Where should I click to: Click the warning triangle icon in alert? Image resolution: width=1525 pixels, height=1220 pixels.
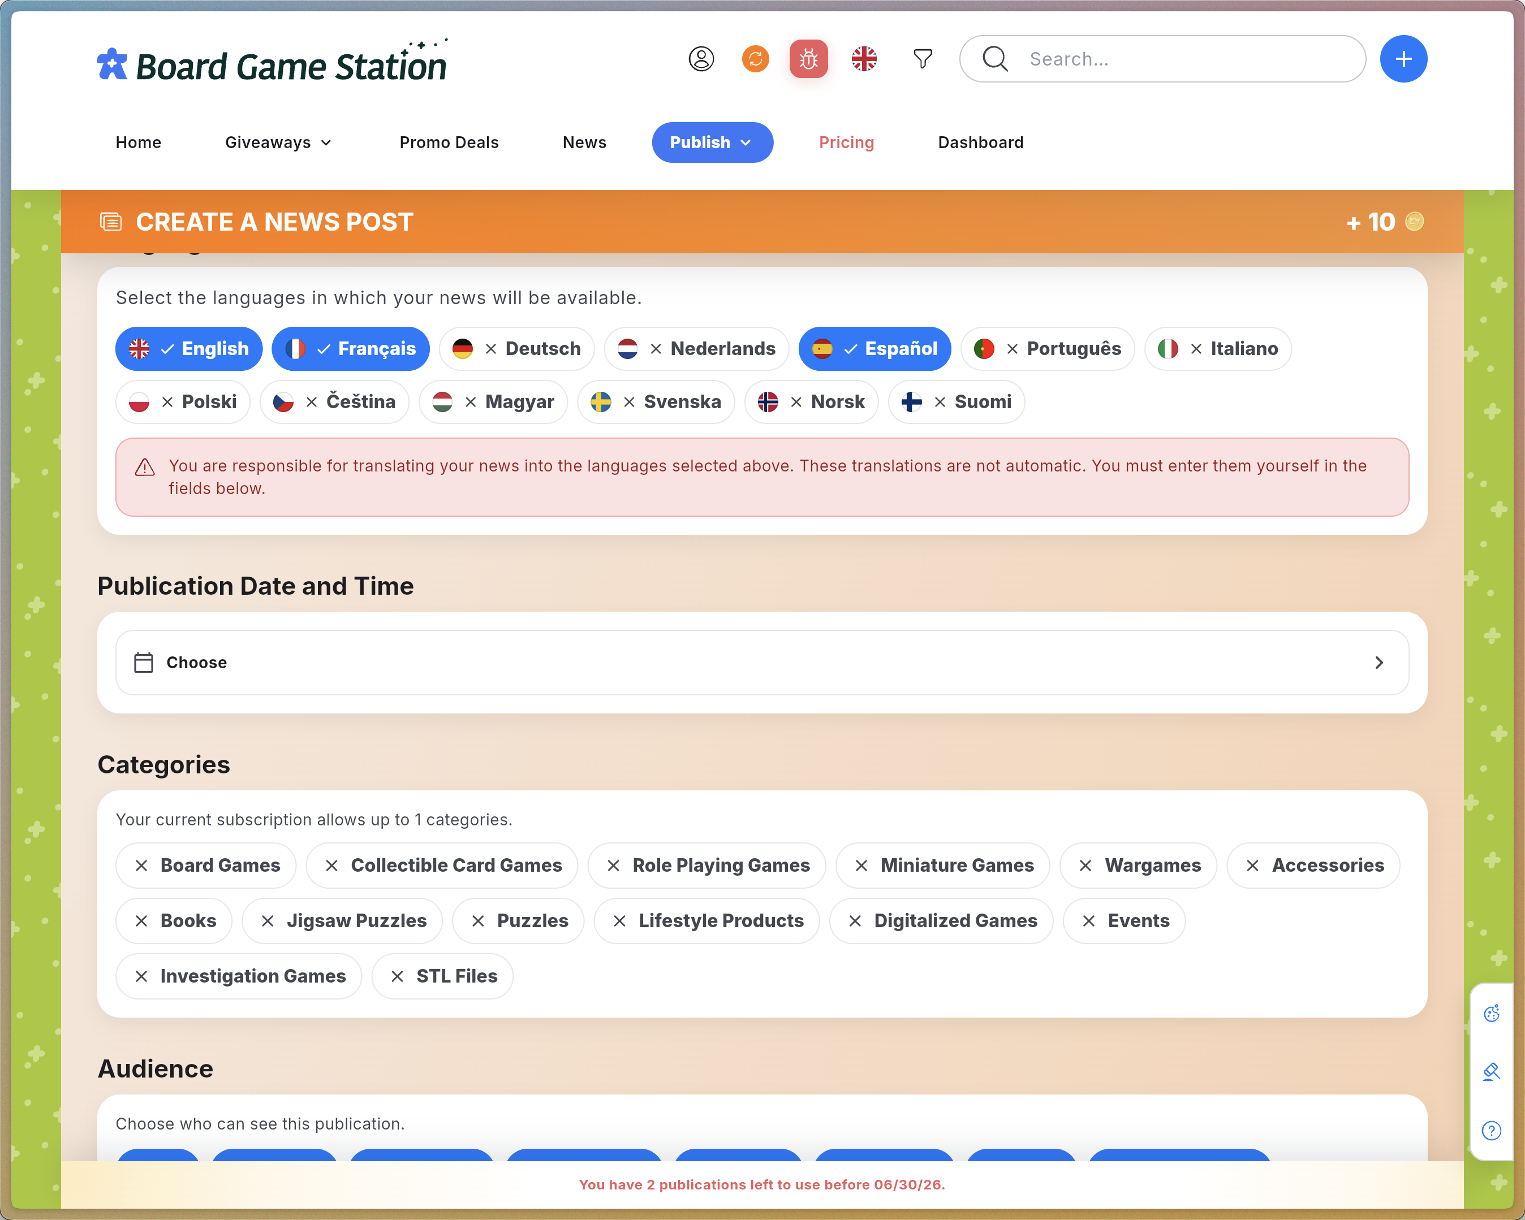click(x=145, y=467)
